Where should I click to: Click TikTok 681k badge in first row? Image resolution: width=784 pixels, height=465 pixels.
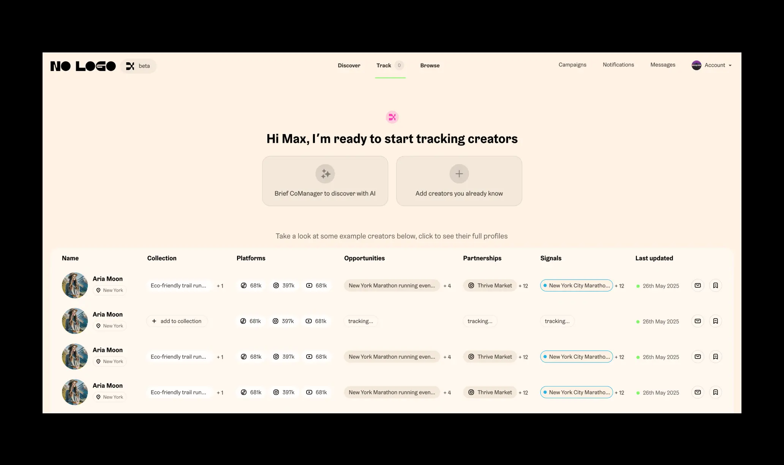251,285
